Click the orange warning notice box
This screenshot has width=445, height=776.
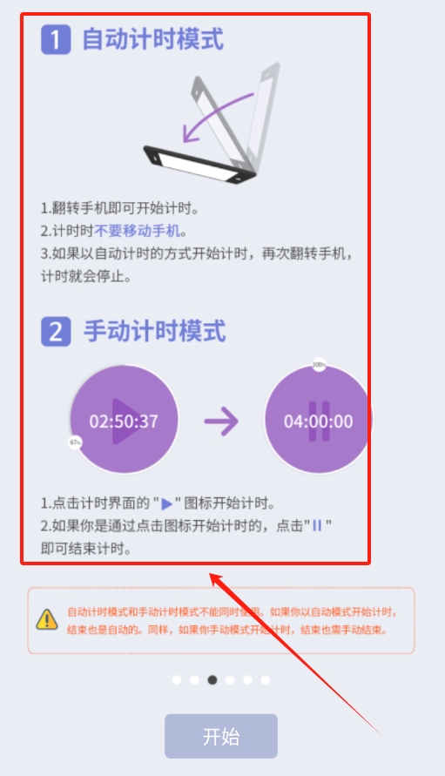tap(221, 621)
